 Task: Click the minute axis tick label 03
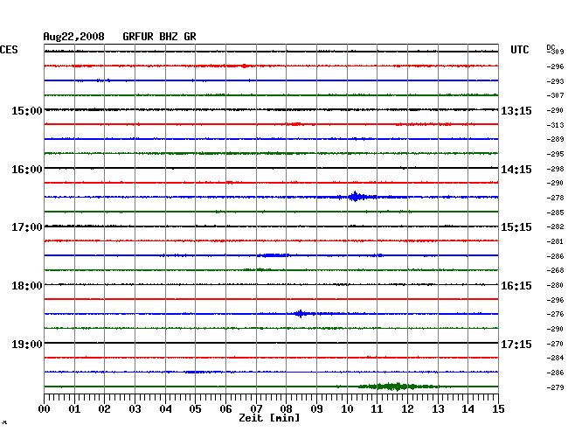(135, 409)
